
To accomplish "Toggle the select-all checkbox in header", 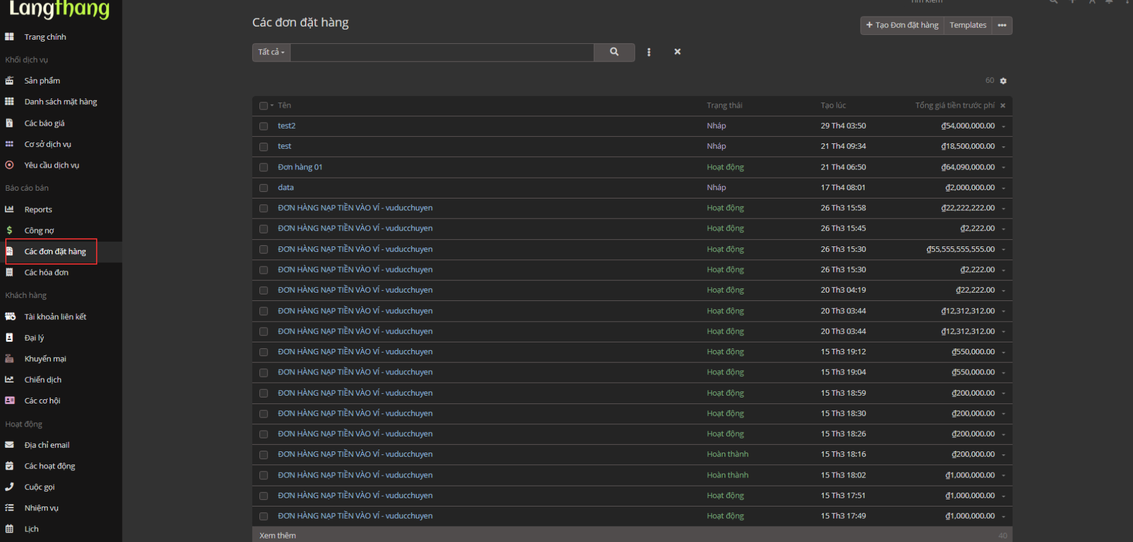I will (x=264, y=106).
